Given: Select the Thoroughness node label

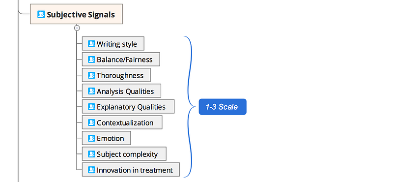Looking at the screenshot, I should point(120,75).
